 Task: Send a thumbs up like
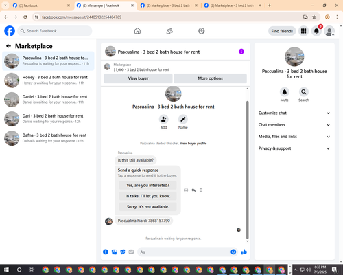tap(244, 252)
